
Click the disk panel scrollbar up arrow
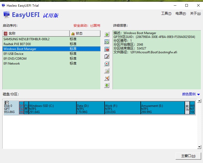coord(199,101)
